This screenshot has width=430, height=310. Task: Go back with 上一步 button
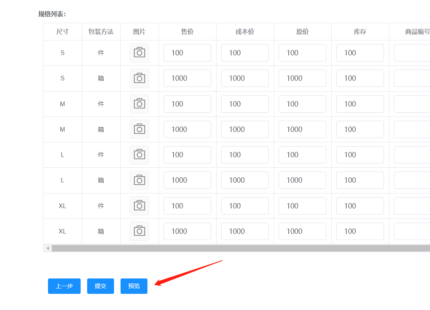coord(64,286)
